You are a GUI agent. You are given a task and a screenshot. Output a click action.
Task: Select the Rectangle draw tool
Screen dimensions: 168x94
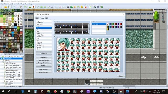pos(41,7)
